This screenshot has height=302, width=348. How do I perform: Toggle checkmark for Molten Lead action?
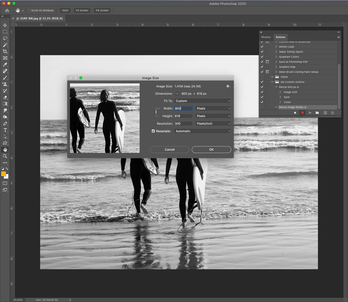point(262,47)
